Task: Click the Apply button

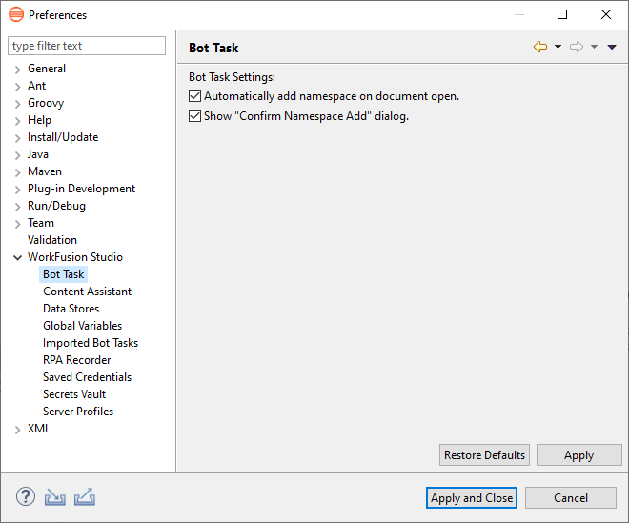Action: [x=578, y=454]
